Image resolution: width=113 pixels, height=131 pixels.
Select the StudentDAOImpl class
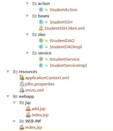(66, 47)
